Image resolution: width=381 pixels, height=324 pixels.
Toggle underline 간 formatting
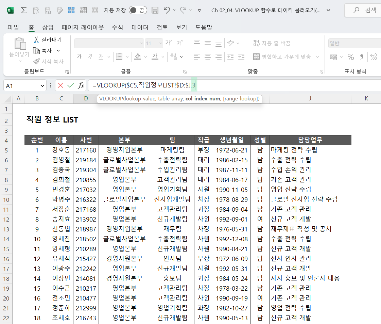point(101,57)
